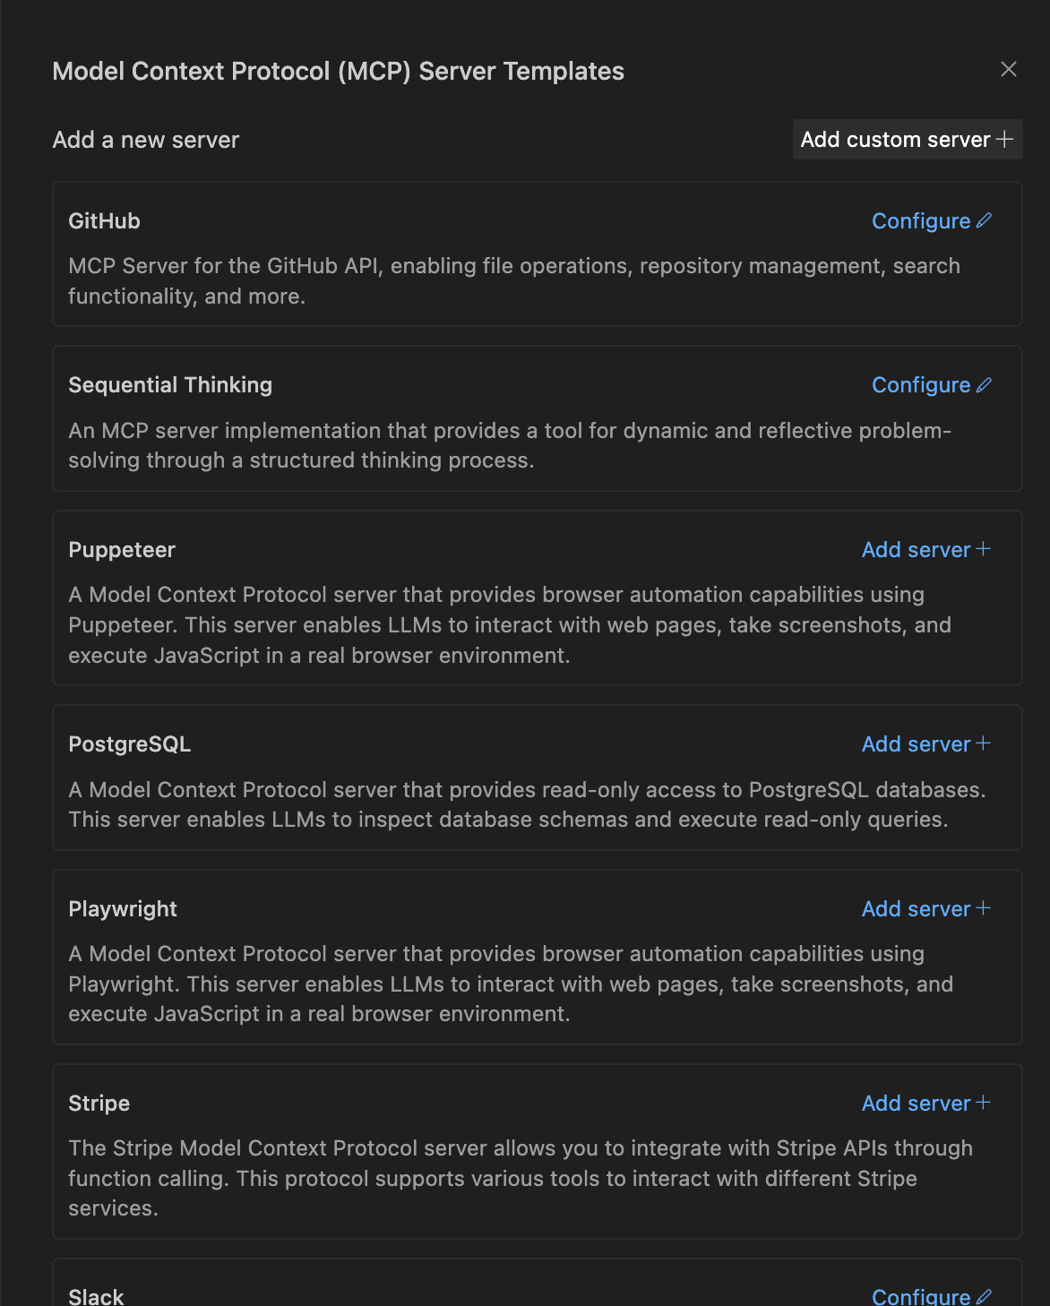Add the Stripe server
Viewport: 1050px width, 1306px height.
coord(916,1104)
